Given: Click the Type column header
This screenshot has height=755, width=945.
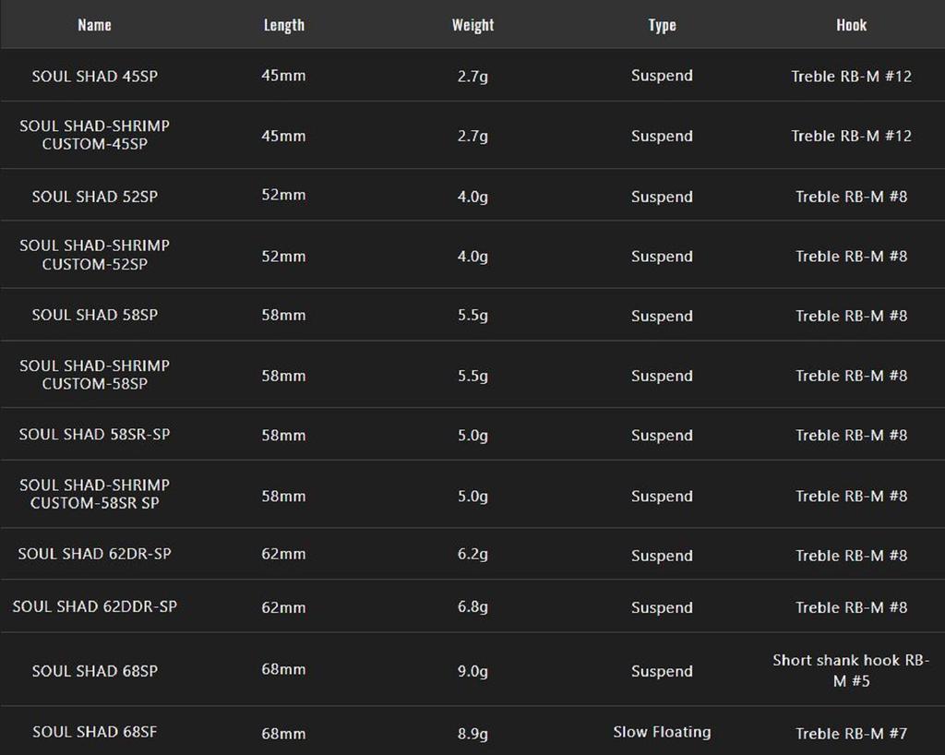Looking at the screenshot, I should 662,25.
